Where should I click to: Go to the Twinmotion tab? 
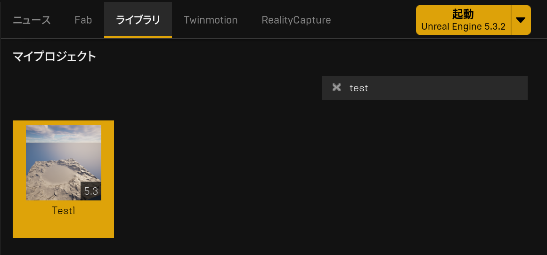(x=211, y=20)
